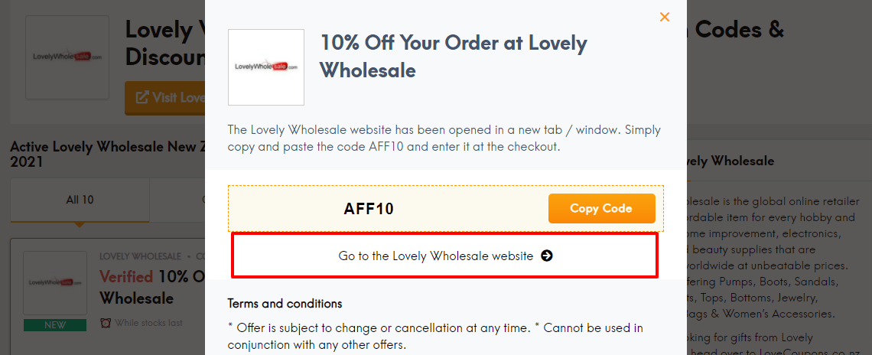Open the Verified 10% Off coupon title
The image size is (872, 355).
pyautogui.click(x=152, y=287)
